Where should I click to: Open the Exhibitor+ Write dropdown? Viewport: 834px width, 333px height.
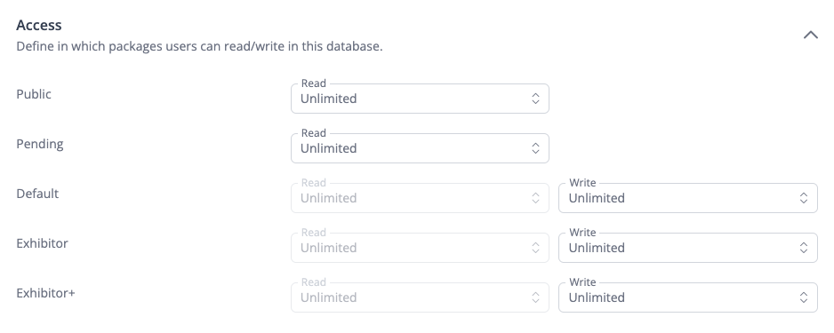(x=687, y=297)
